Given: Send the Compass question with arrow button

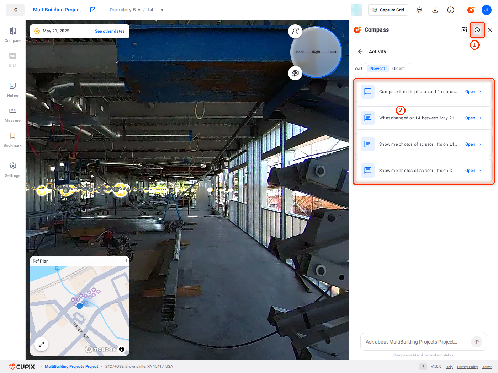Looking at the screenshot, I should 477,342.
